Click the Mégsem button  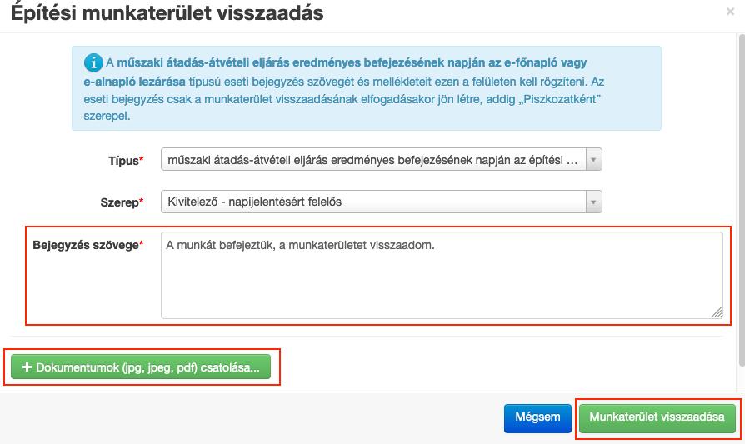(x=537, y=417)
